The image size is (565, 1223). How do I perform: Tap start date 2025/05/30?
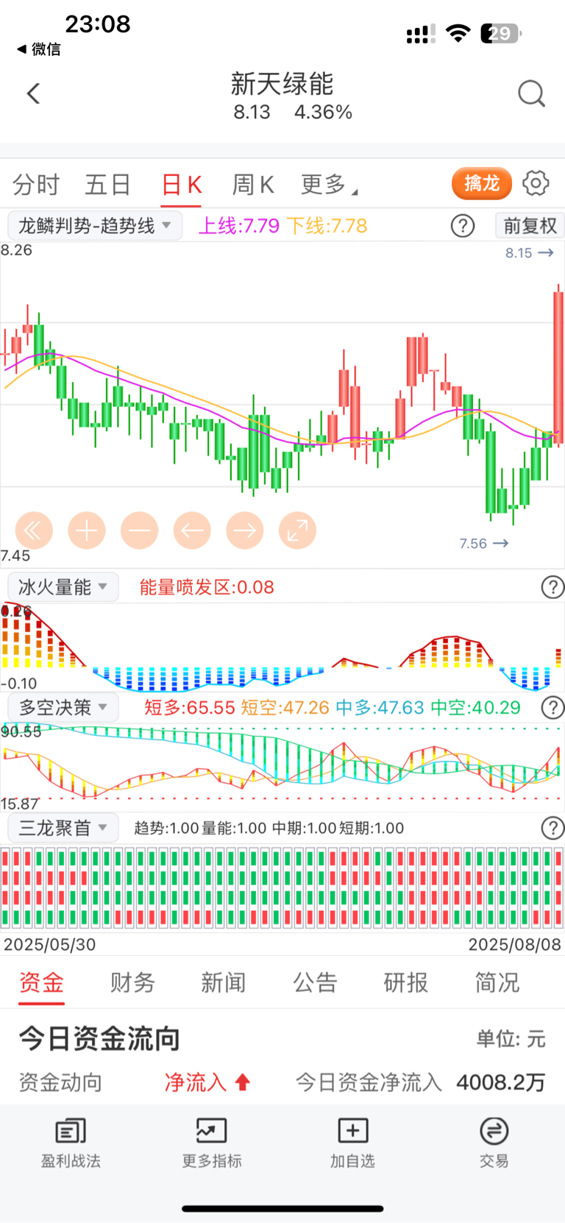coord(49,944)
